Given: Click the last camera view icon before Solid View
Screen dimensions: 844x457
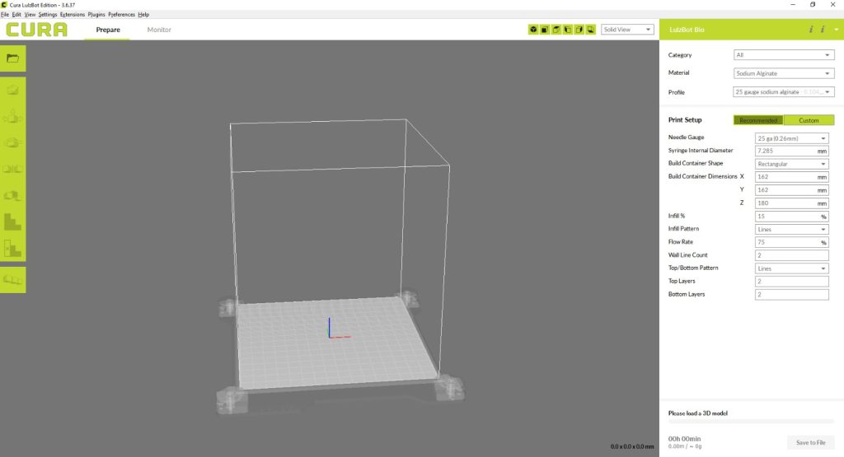Looking at the screenshot, I should 590,30.
